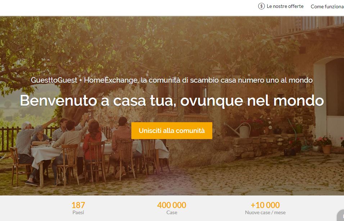The height and width of the screenshot is (221, 344).
Task: Click the Paesi label under 187
Action: pyautogui.click(x=78, y=212)
